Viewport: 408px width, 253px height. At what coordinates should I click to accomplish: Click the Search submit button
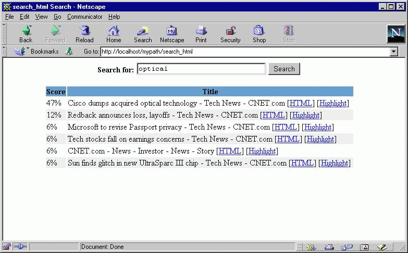(x=284, y=69)
